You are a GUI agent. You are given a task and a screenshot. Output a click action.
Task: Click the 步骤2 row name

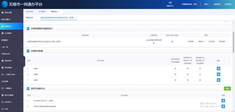tap(36, 74)
